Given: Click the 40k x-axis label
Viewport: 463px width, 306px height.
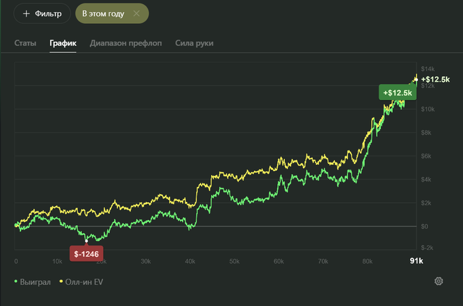Looking at the screenshot, I should click(190, 262).
